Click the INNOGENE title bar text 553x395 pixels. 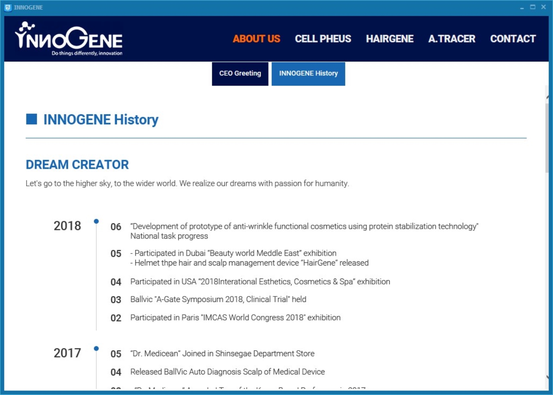[29, 8]
